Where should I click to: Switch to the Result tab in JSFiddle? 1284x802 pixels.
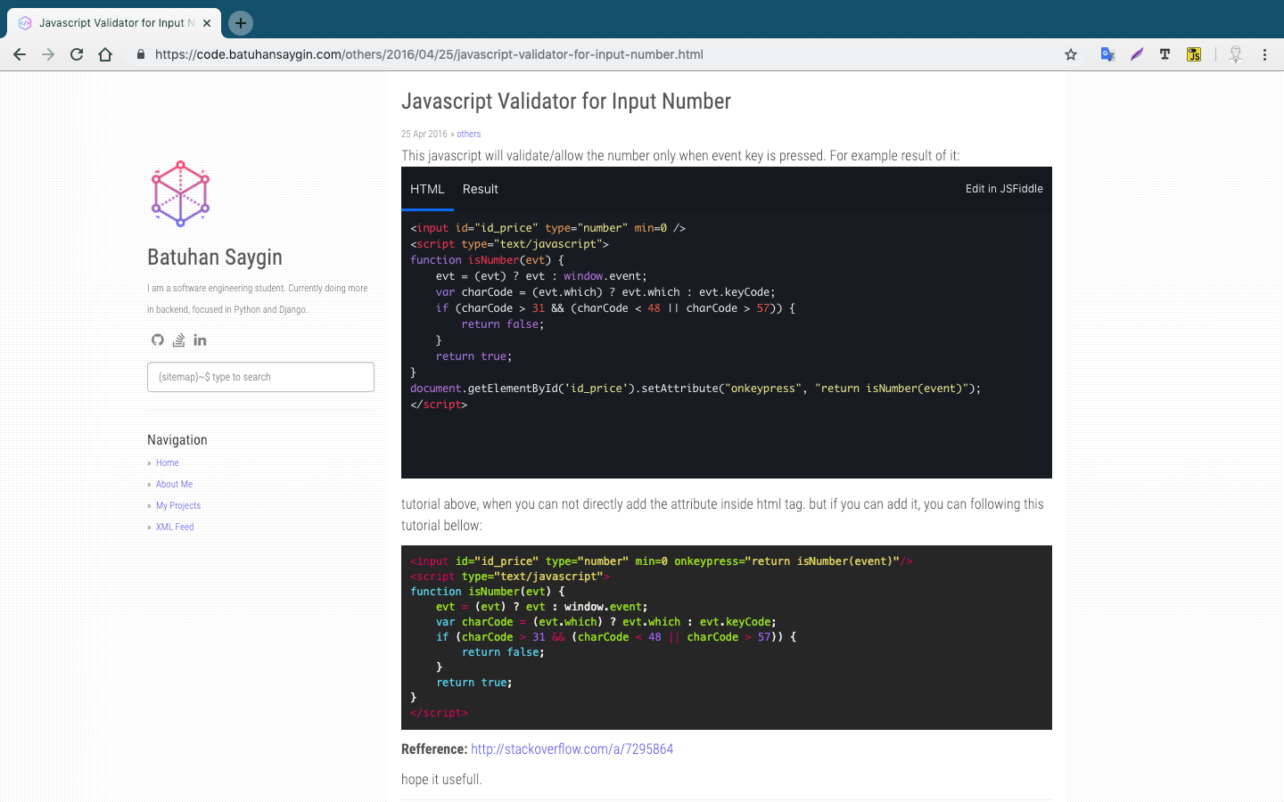tap(481, 189)
